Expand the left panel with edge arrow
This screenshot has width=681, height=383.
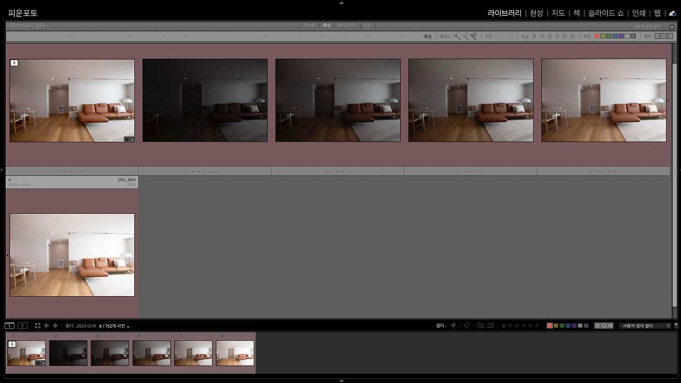point(2,169)
